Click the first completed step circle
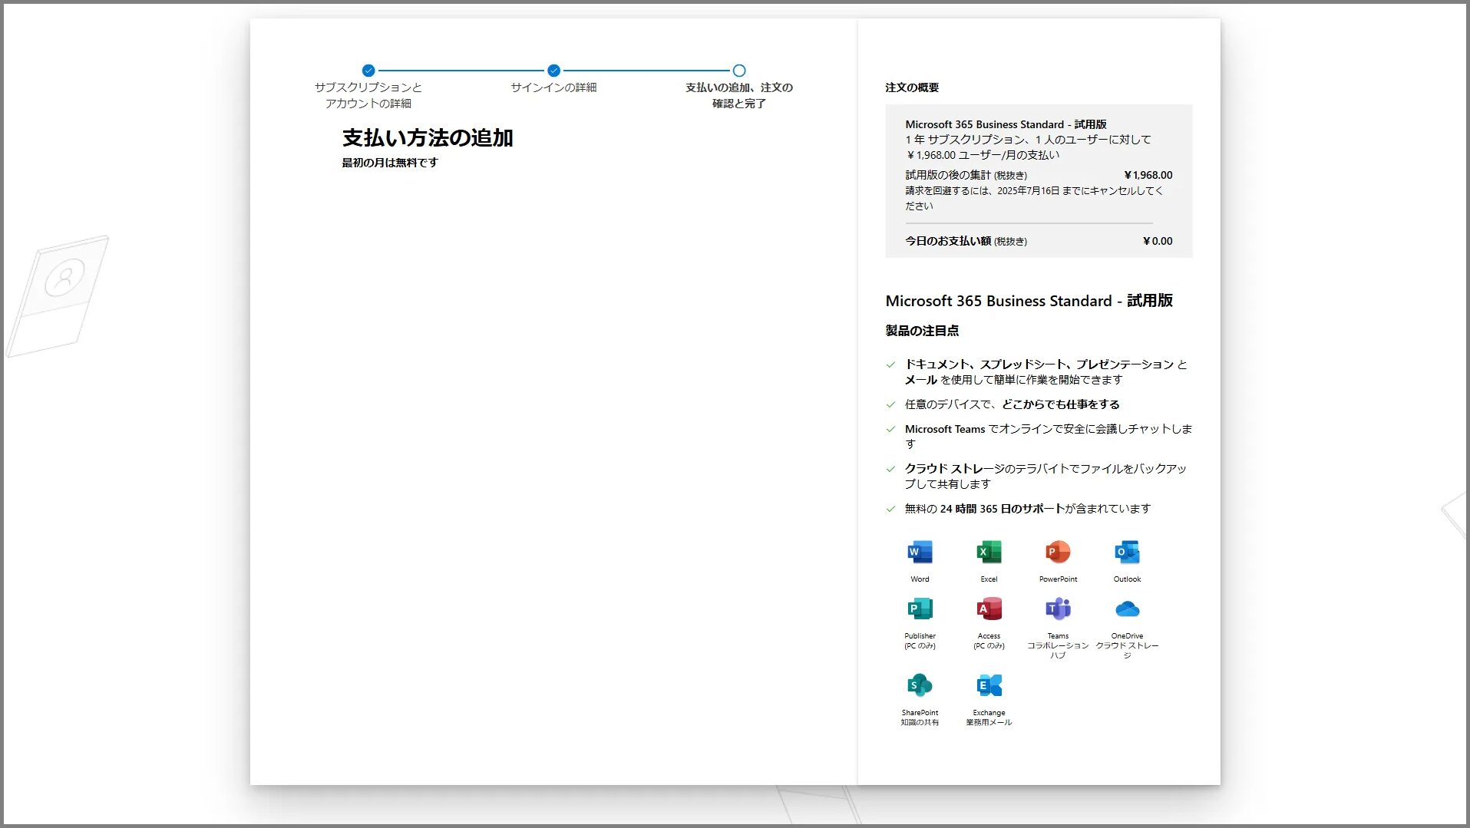The width and height of the screenshot is (1470, 828). (x=368, y=71)
